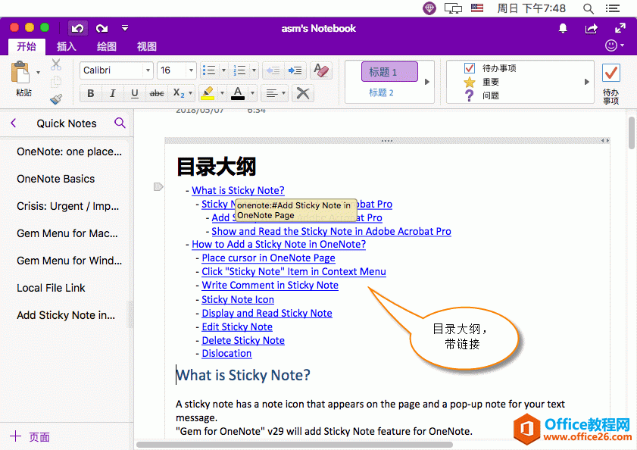This screenshot has height=450, width=637.
Task: Switch to the 插入 ribbon tab
Action: click(x=67, y=46)
